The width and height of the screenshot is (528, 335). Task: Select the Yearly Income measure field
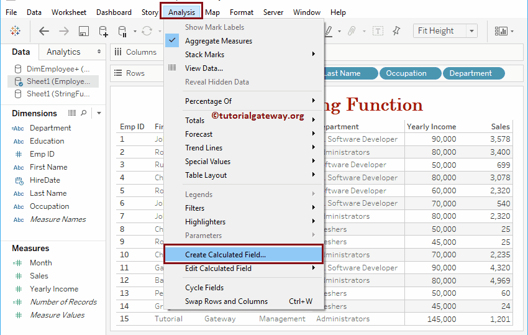(x=54, y=289)
